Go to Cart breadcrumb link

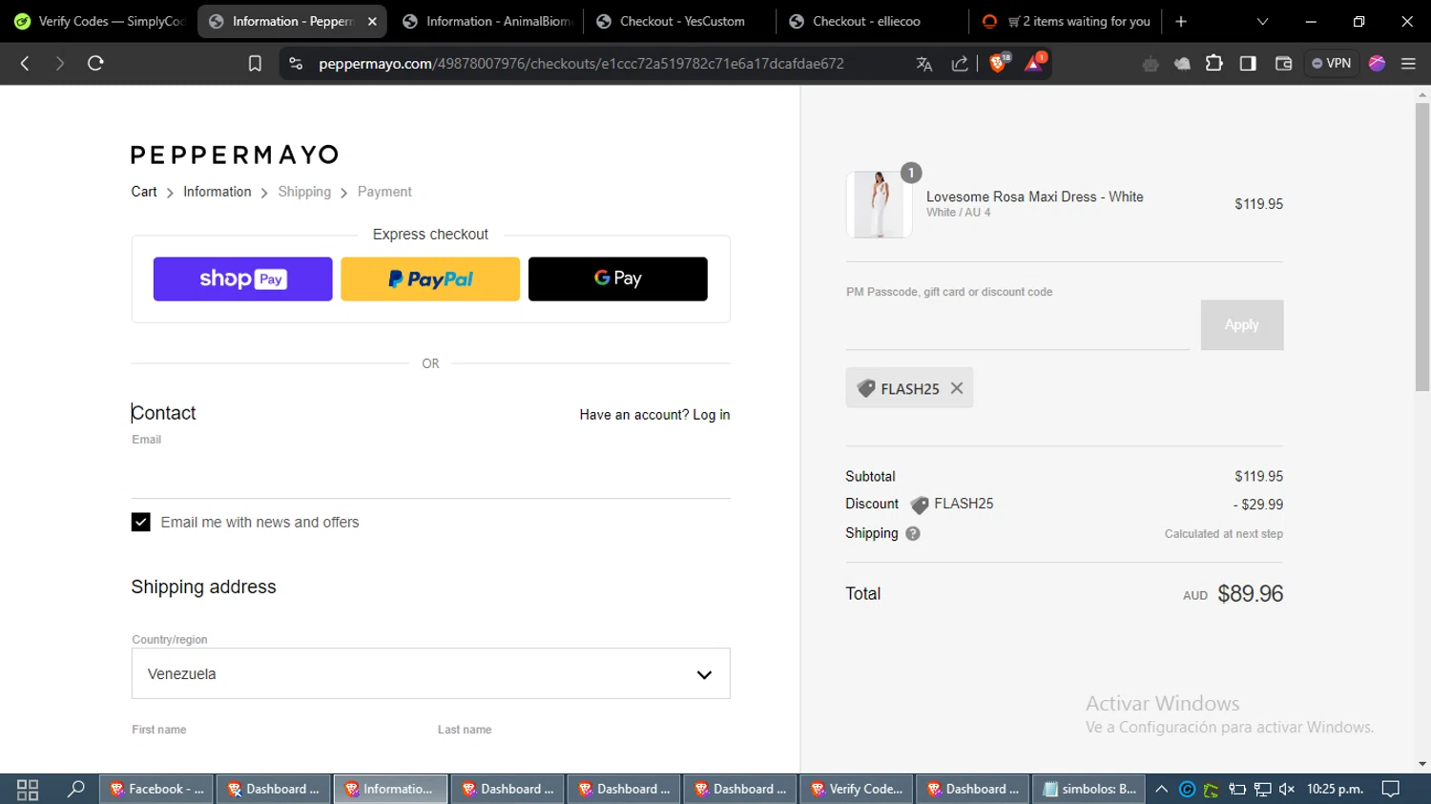tap(144, 192)
